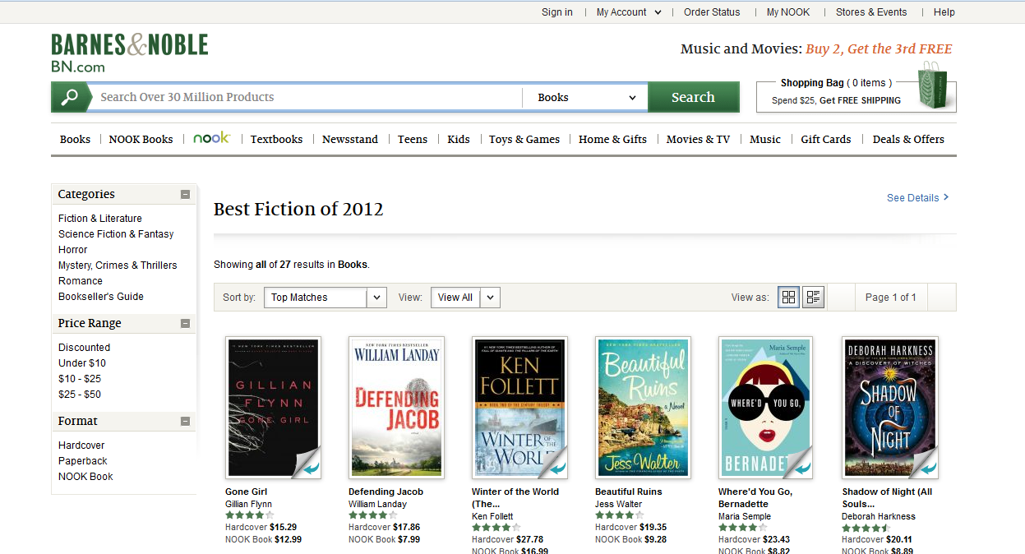This screenshot has width=1025, height=554.
Task: Switch to grid view layout
Action: pos(788,298)
